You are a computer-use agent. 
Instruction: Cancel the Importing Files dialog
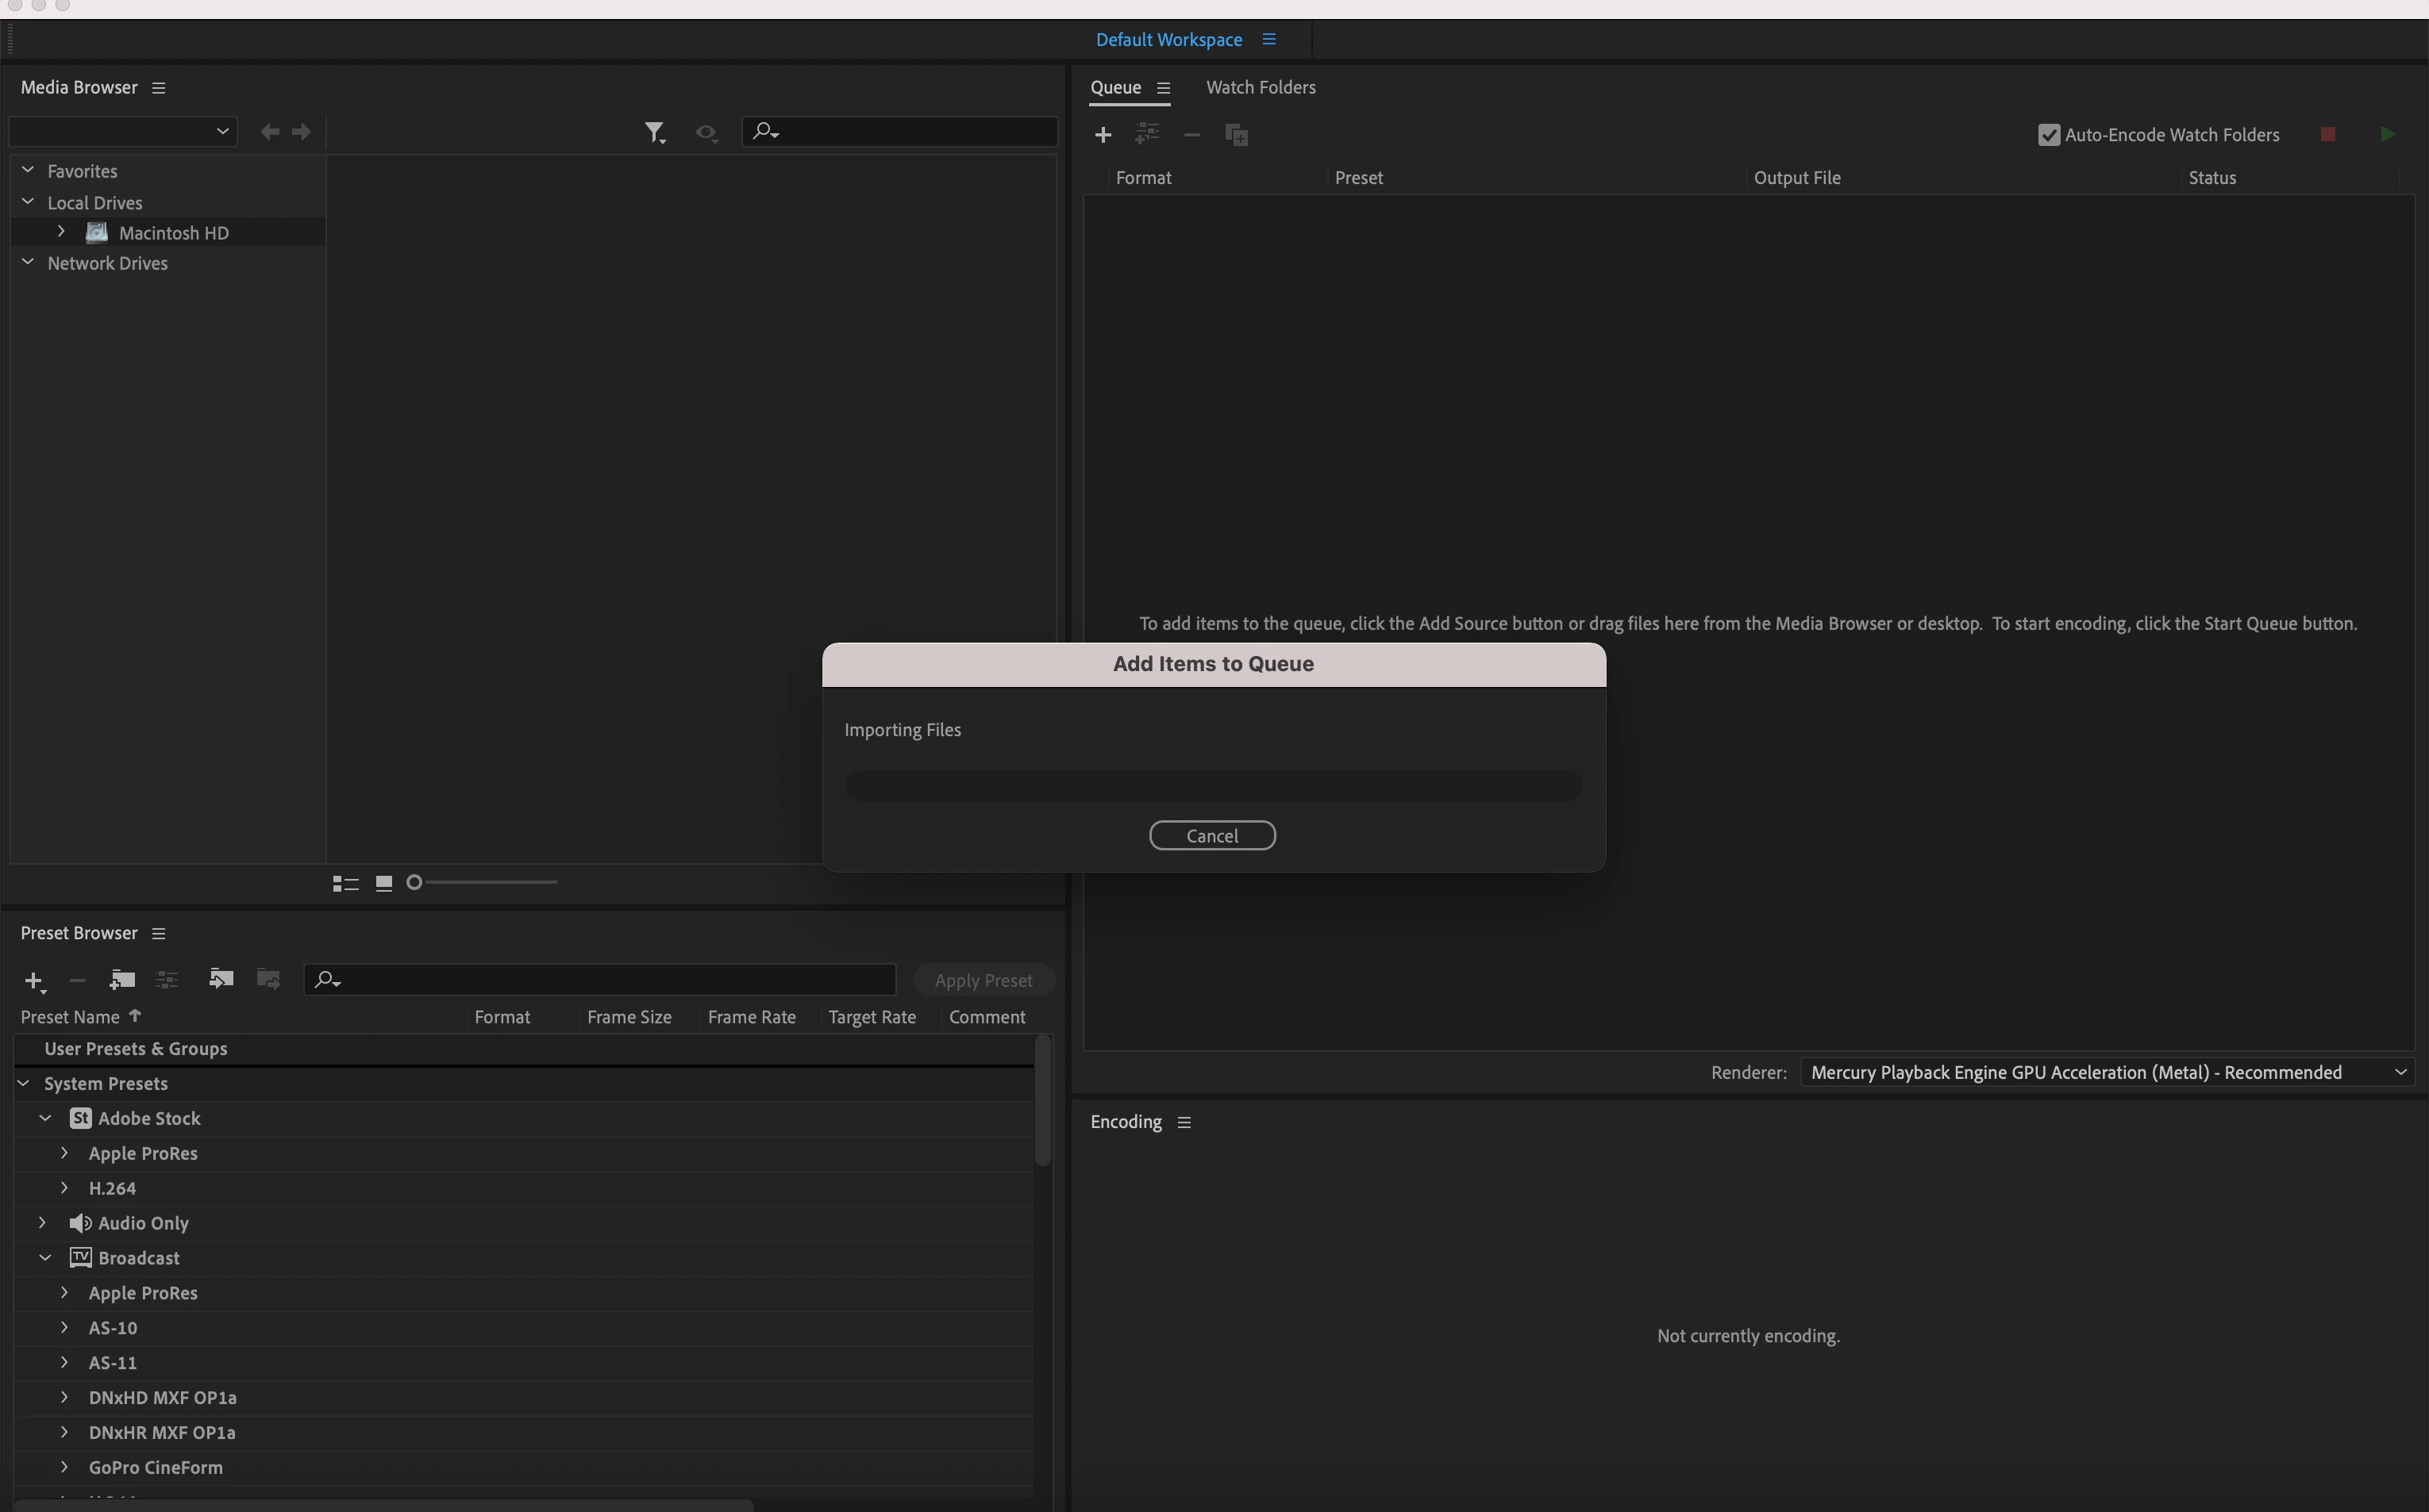click(x=1211, y=836)
